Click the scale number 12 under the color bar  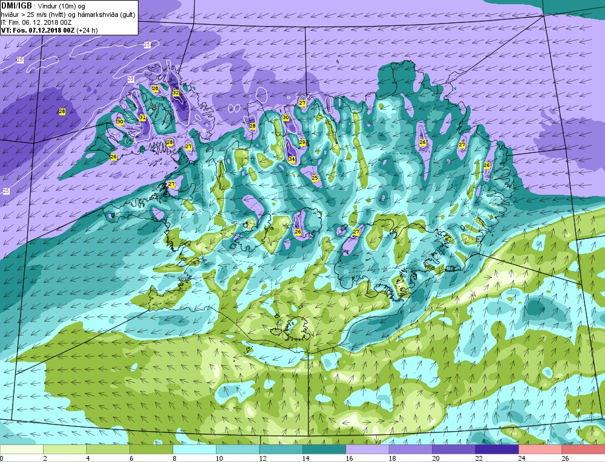pyautogui.click(x=263, y=458)
